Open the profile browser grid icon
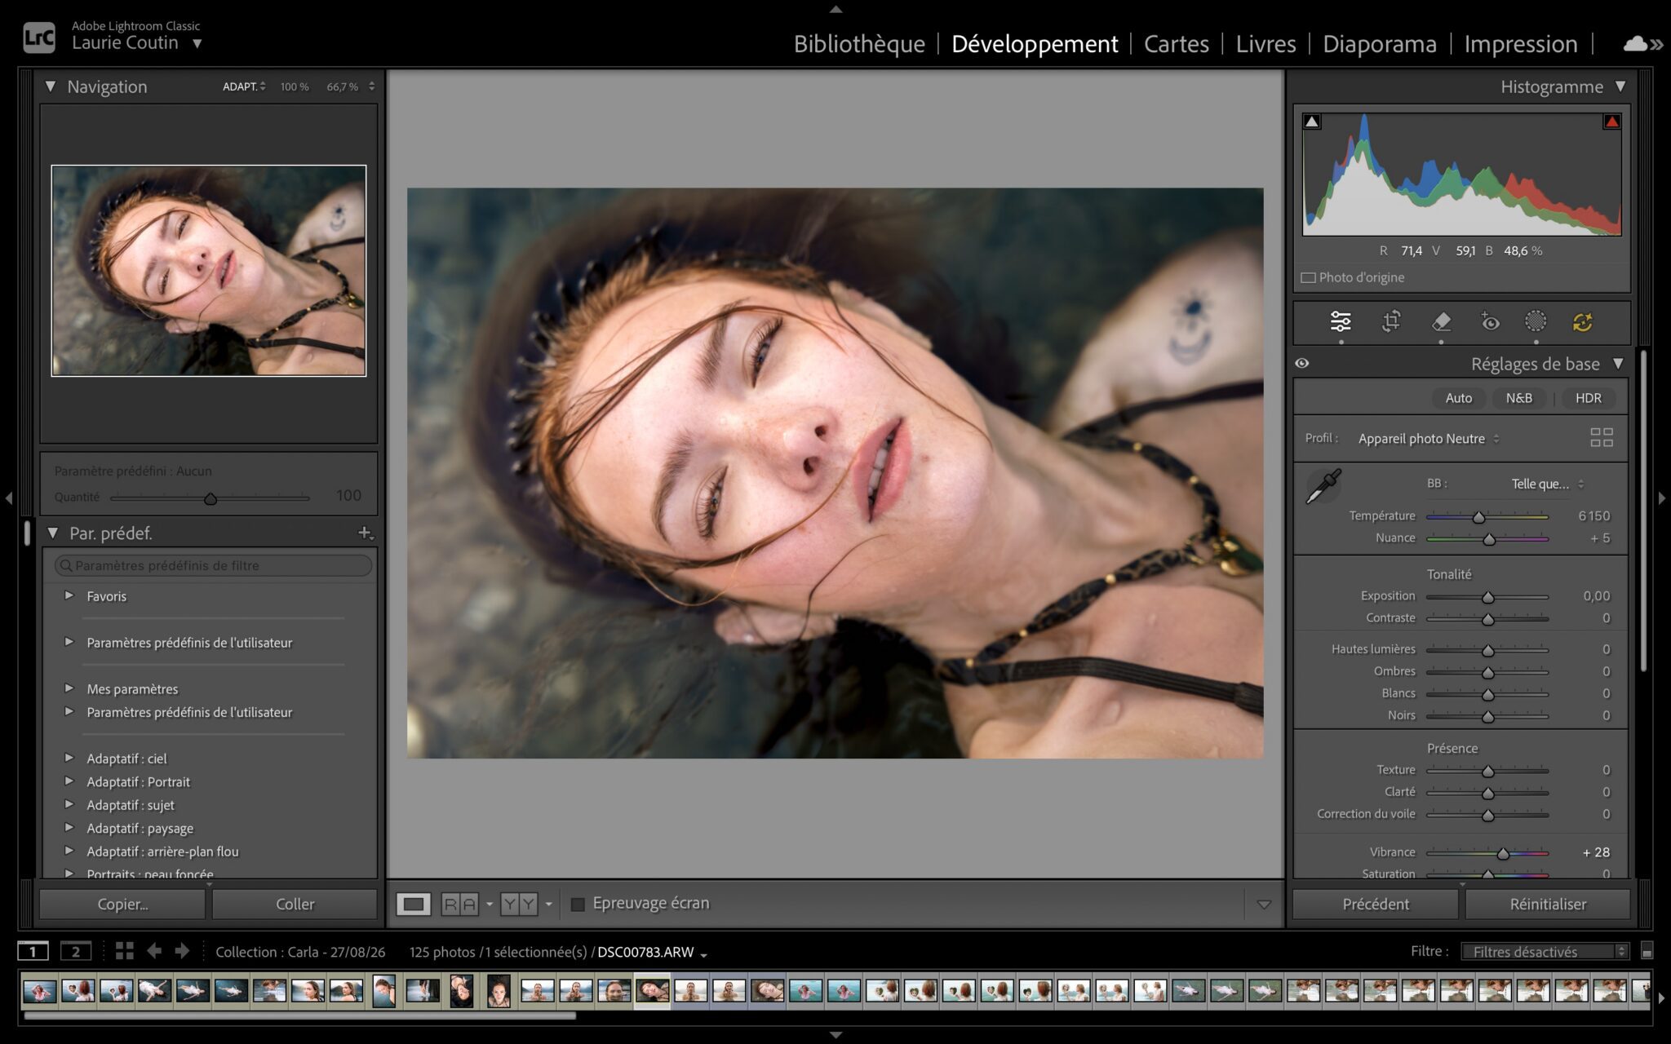 point(1601,438)
